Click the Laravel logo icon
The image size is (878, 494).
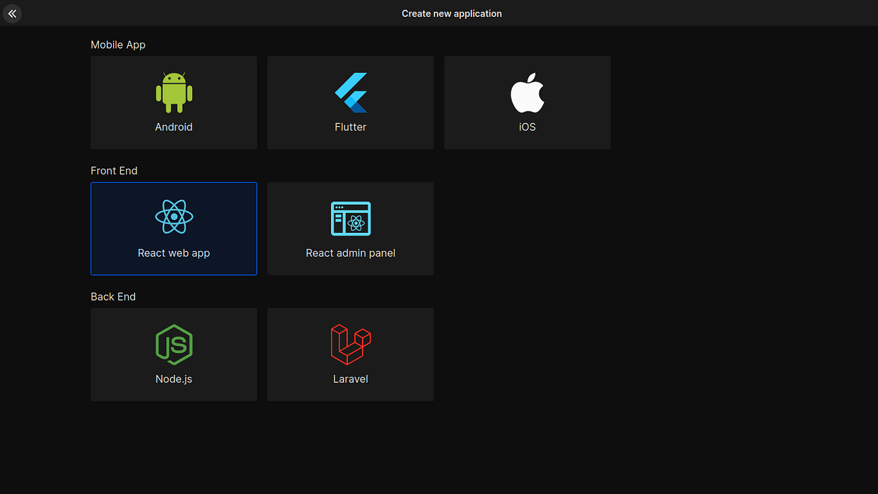350,343
